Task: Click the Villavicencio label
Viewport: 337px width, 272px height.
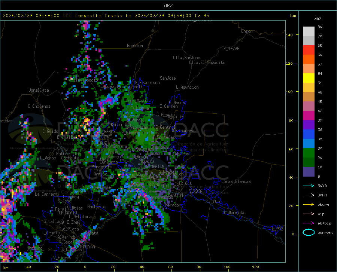Action: pyautogui.click(x=84, y=80)
